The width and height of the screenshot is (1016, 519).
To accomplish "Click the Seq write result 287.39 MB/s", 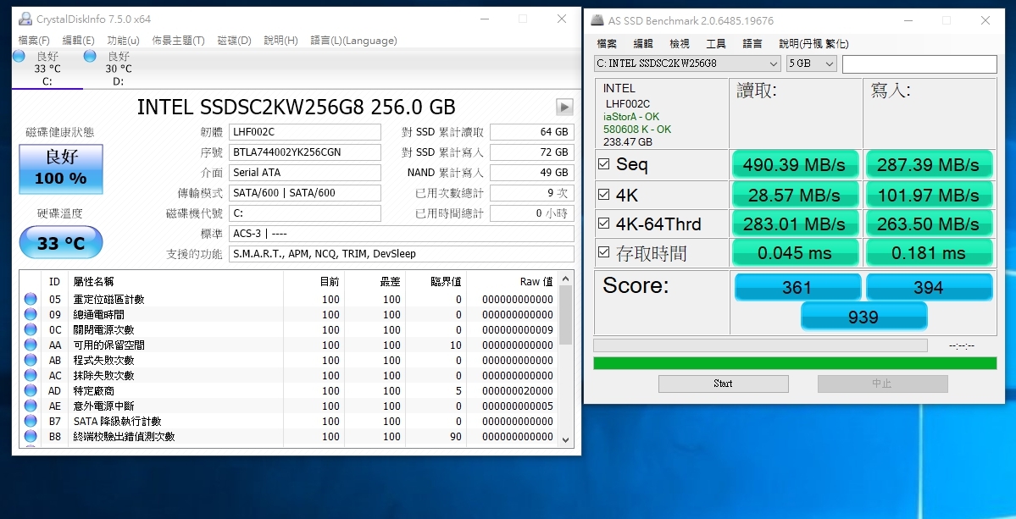I will (929, 165).
